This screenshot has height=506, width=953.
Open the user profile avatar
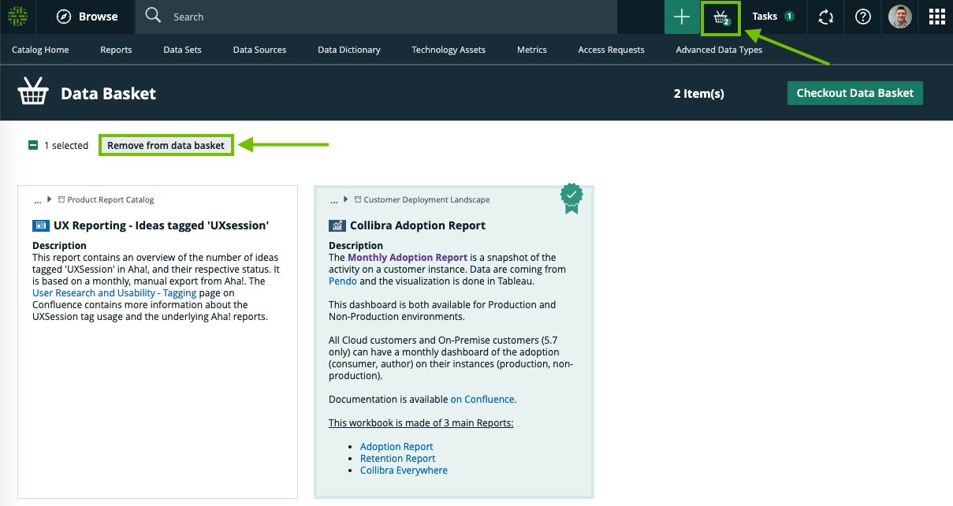[x=899, y=17]
